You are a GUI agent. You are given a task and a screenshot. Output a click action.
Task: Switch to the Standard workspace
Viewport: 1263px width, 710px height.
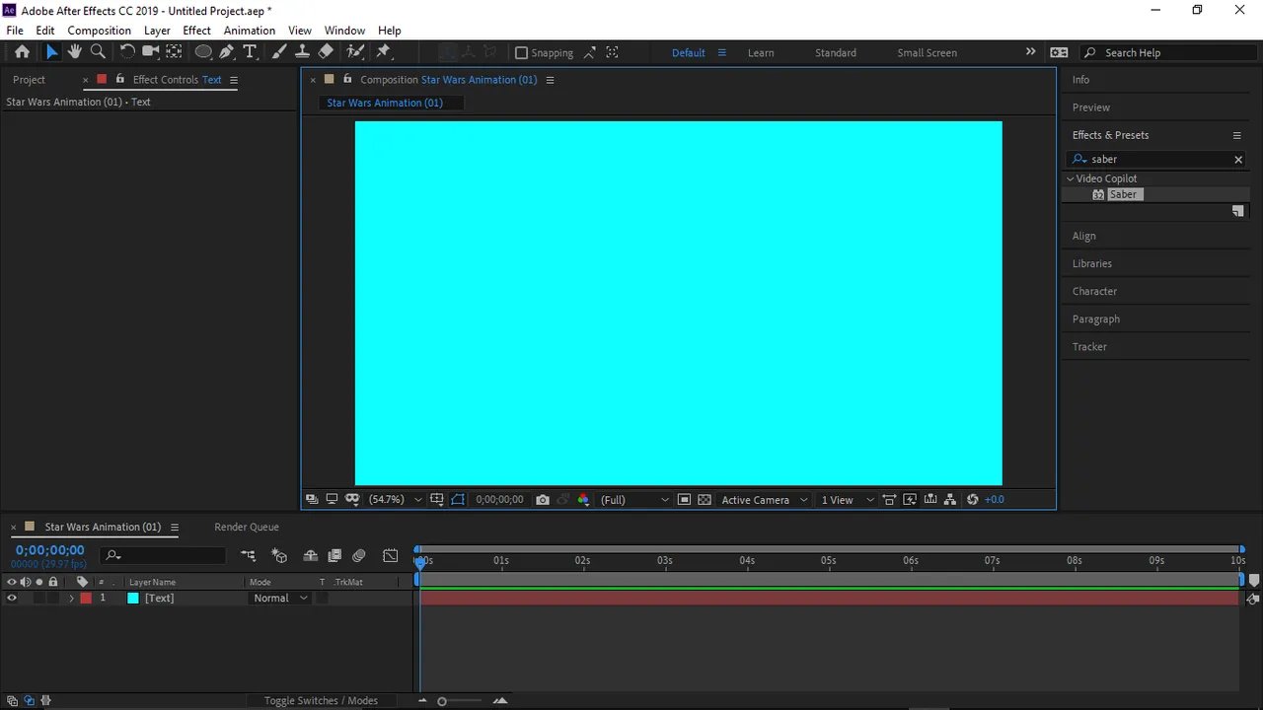(836, 53)
